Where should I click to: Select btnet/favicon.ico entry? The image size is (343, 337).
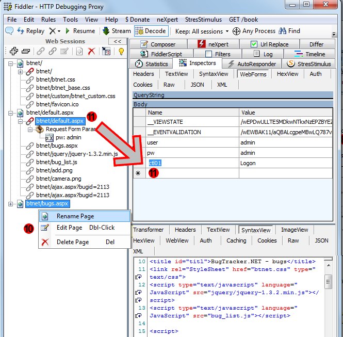coord(57,104)
